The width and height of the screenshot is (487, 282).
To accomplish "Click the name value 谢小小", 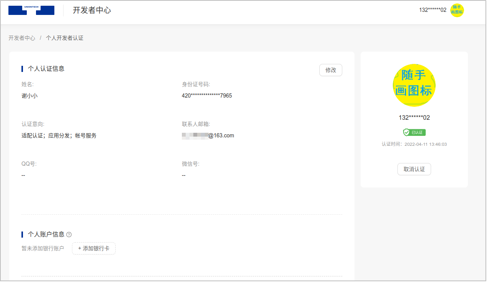I will 29,96.
